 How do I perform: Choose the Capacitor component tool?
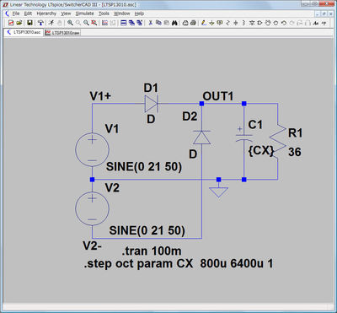pyautogui.click(x=236, y=23)
